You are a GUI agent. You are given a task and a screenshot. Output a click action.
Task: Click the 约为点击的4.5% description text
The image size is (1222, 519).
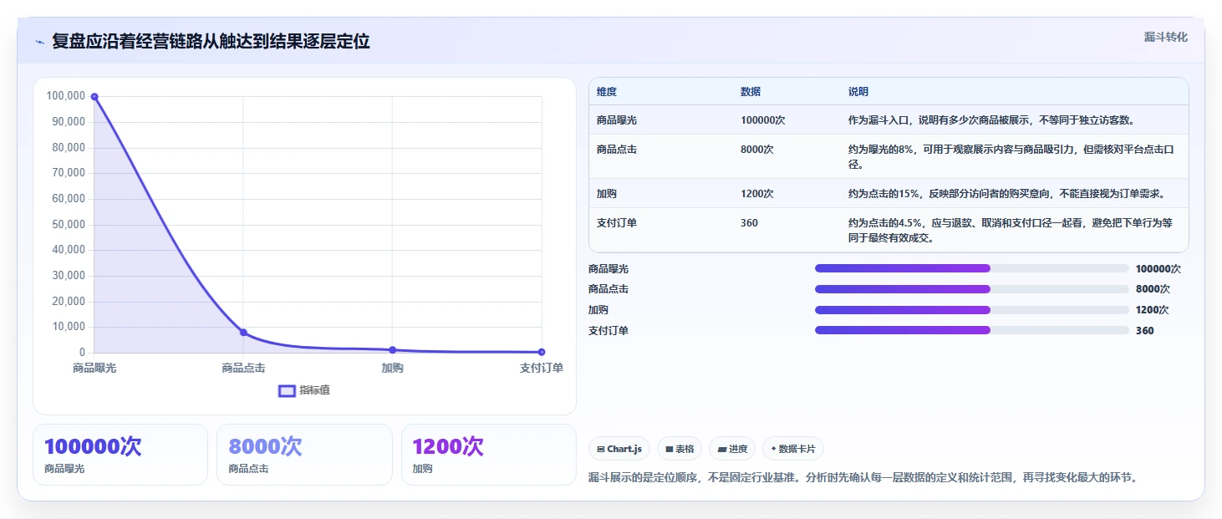[1011, 230]
